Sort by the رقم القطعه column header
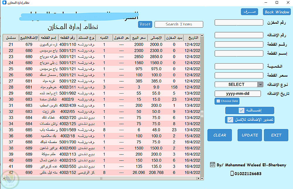The image size is (293, 189). (68, 38)
